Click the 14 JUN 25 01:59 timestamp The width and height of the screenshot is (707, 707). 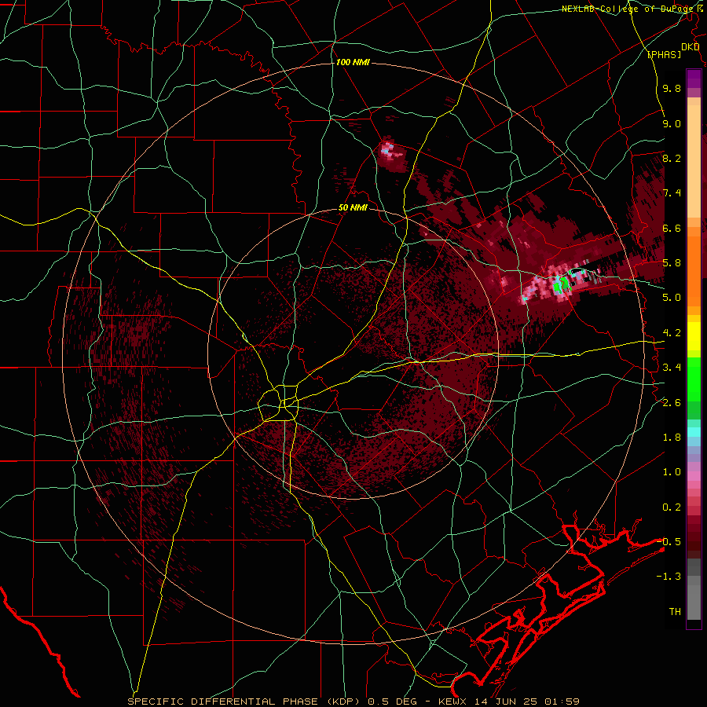pos(528,702)
